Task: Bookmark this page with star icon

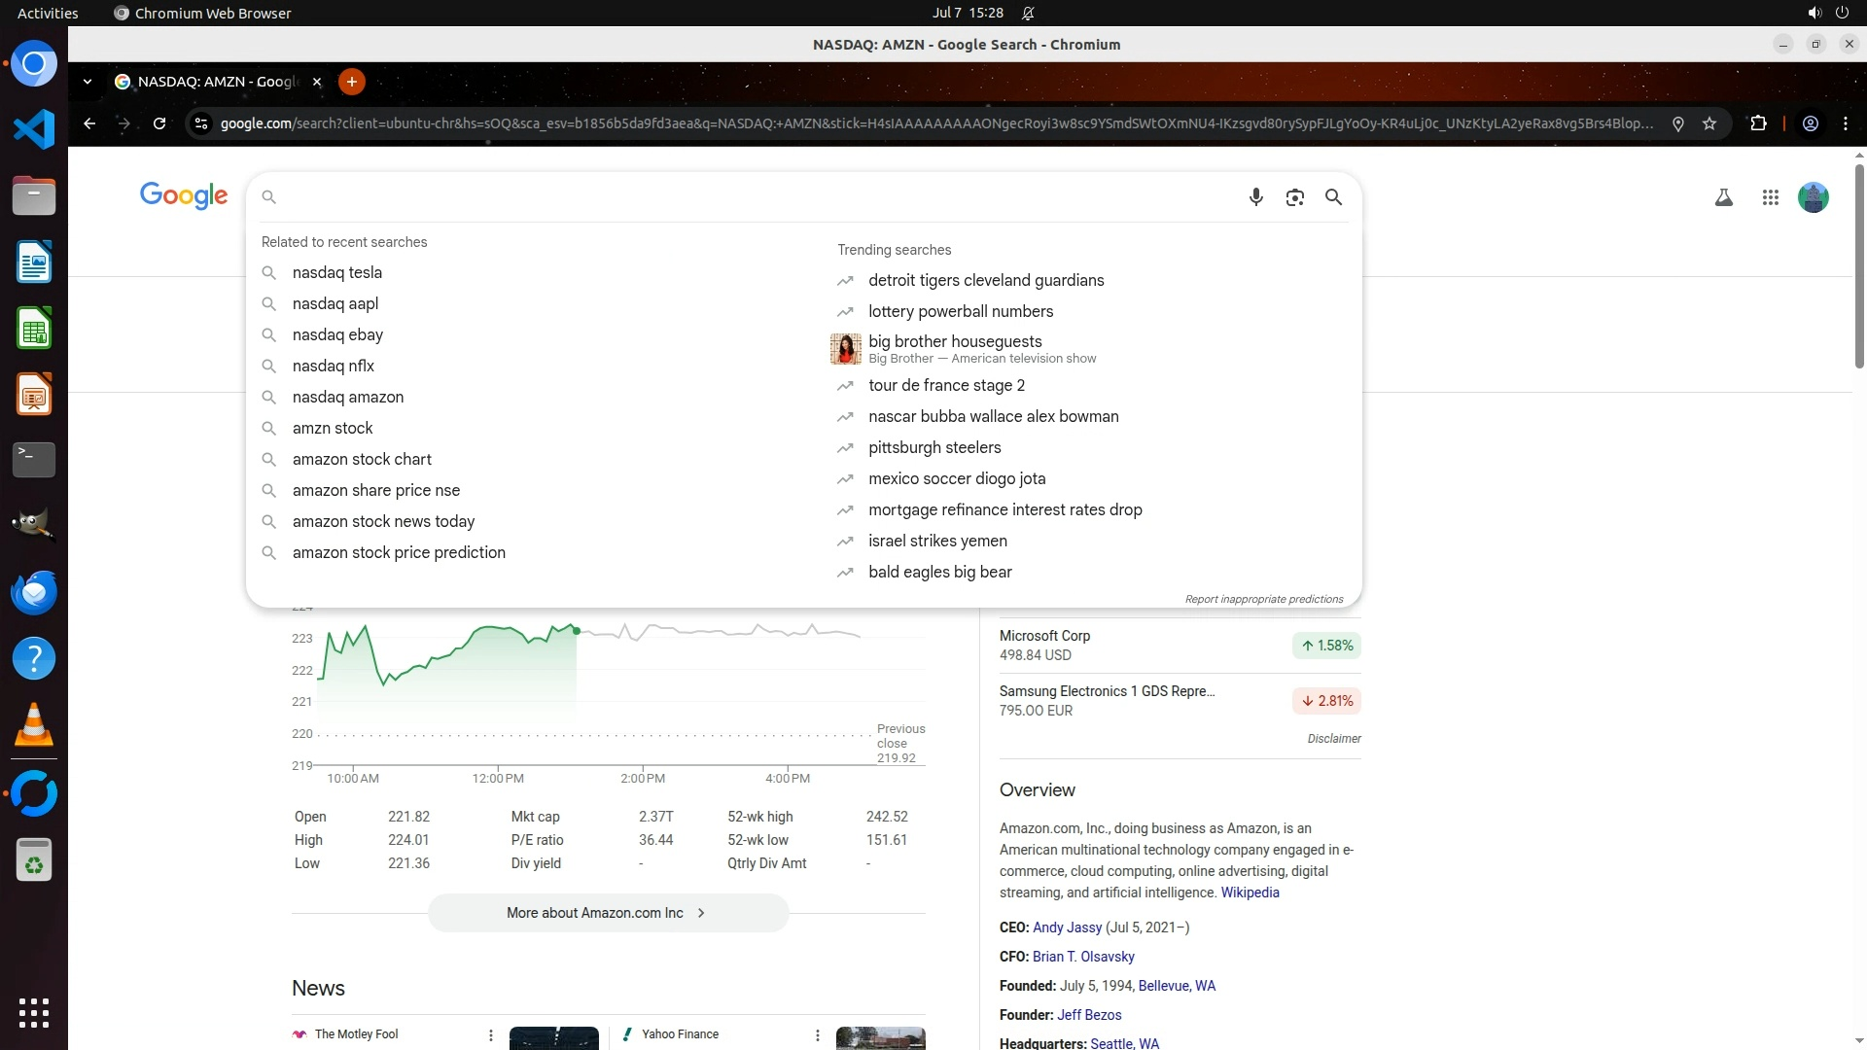Action: [x=1709, y=123]
